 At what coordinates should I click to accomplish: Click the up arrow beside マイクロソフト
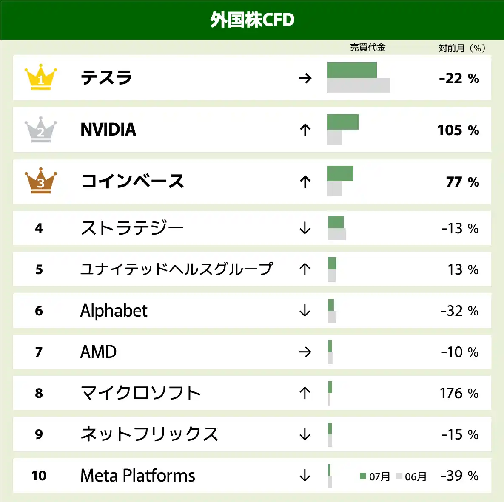pos(305,393)
